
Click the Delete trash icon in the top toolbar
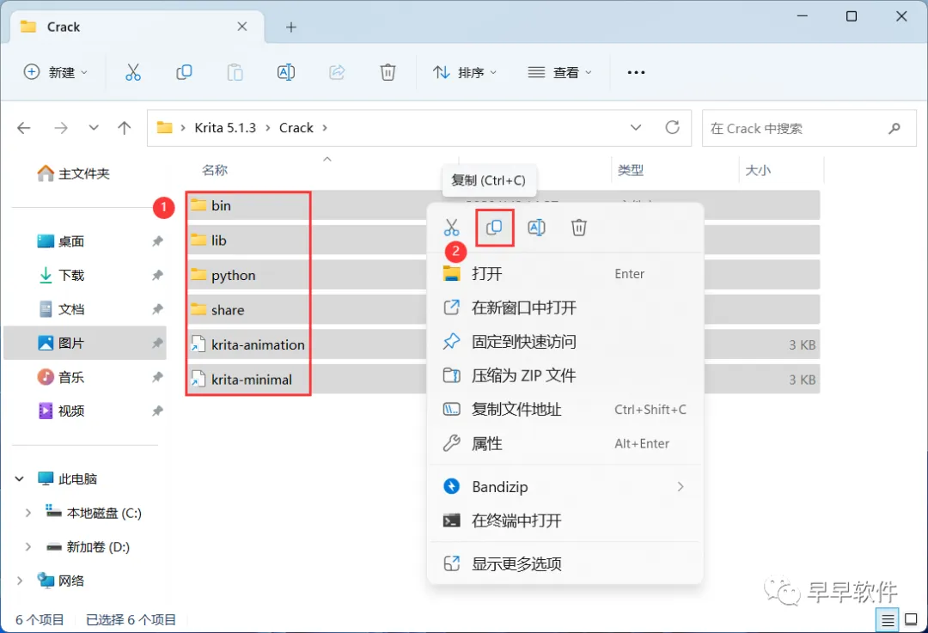pyautogui.click(x=388, y=72)
